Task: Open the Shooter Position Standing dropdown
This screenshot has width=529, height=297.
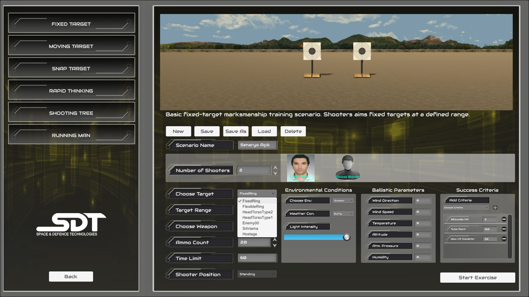Action: (x=257, y=274)
